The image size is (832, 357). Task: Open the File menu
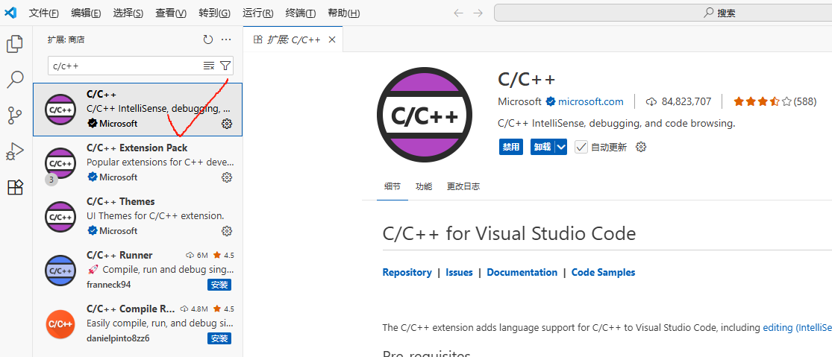pyautogui.click(x=43, y=13)
